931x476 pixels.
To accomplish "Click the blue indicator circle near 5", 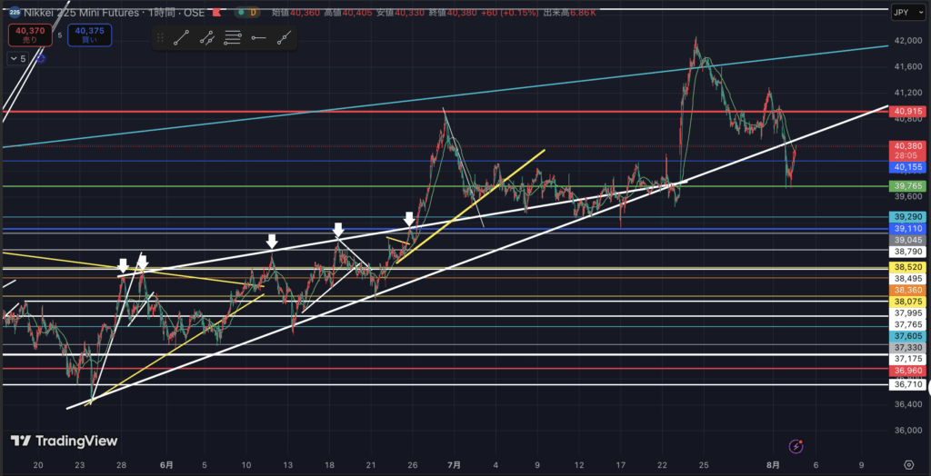I will [x=40, y=58].
